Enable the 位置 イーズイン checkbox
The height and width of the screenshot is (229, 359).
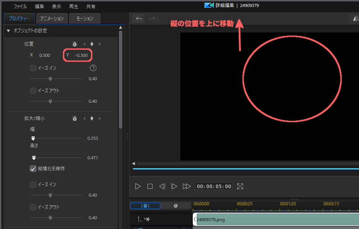(x=33, y=68)
